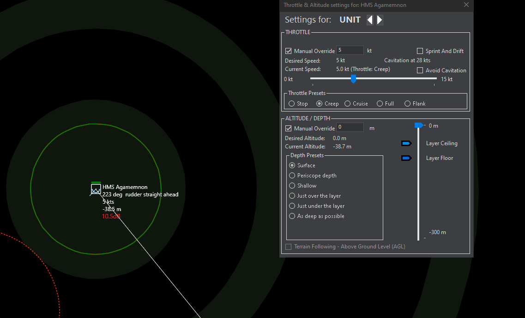Screen dimensions: 525x318
Task: Click the '15 kt' slider maximum label
Action: [x=447, y=79]
